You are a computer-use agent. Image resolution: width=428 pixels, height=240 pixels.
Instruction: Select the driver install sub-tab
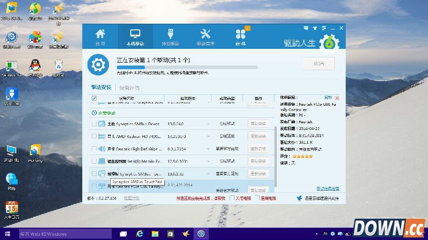click(101, 87)
